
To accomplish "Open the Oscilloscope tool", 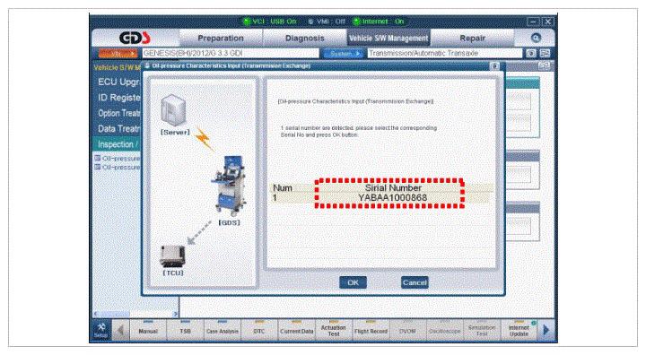I will (444, 330).
